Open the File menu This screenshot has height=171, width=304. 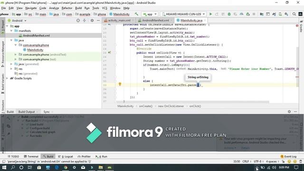3,8
